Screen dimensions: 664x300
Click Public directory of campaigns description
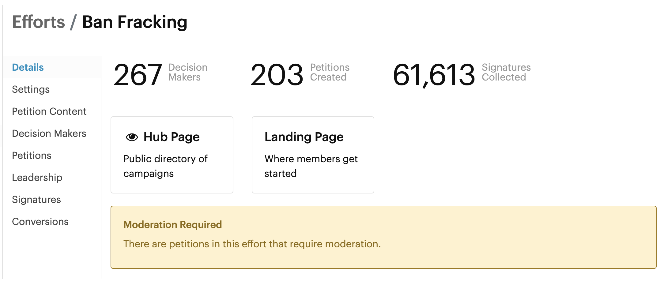tap(165, 166)
